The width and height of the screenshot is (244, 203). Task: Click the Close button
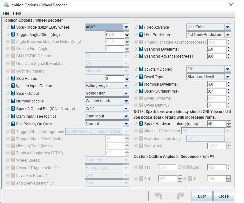(223, 196)
